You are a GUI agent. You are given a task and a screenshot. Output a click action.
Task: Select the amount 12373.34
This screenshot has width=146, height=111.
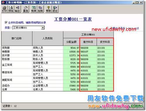pyautogui.click(x=72, y=56)
